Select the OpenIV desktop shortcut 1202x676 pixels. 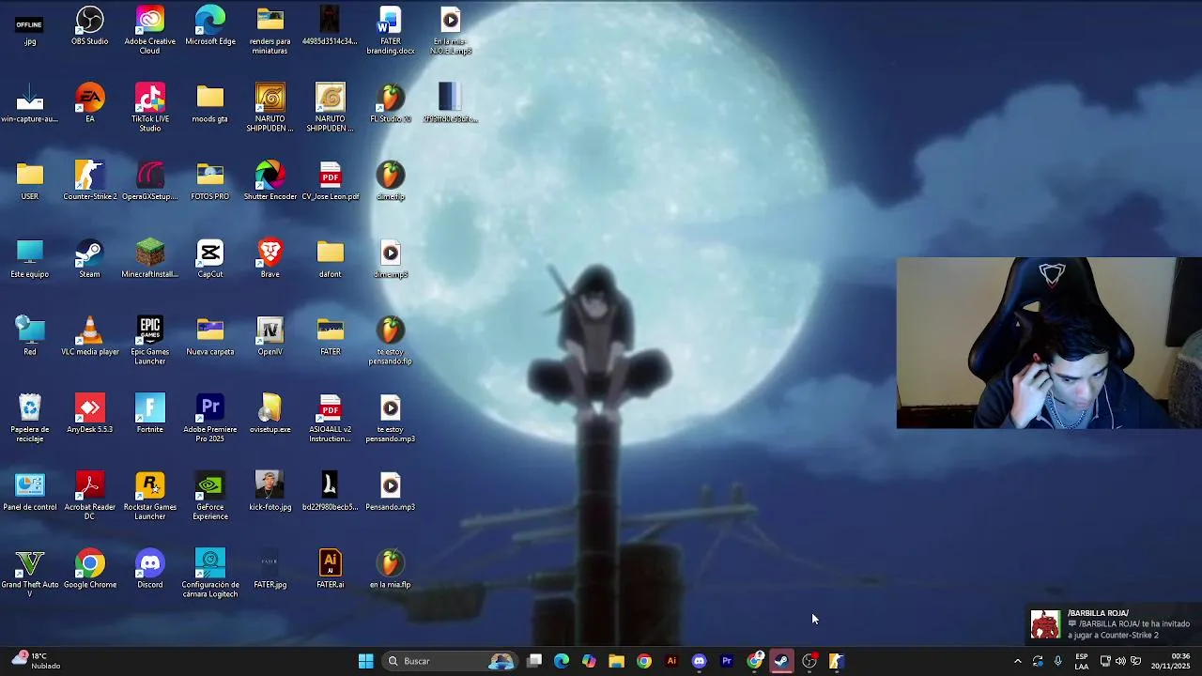click(270, 337)
